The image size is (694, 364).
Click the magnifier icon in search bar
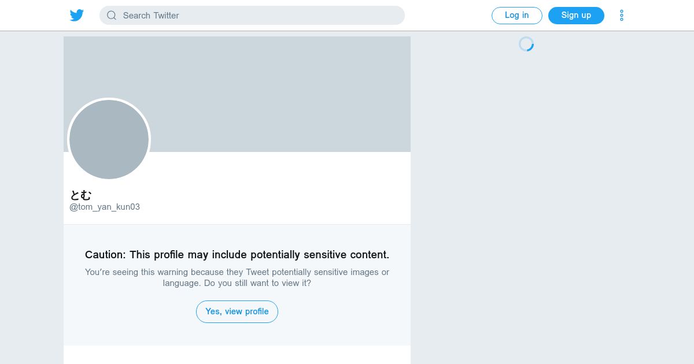[112, 16]
